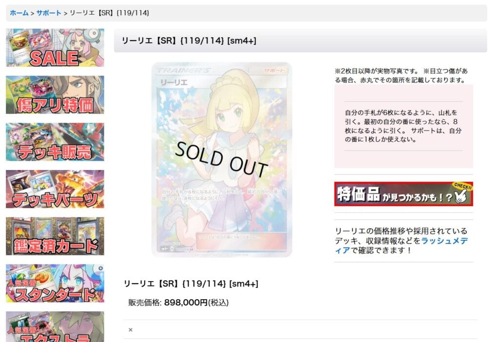Click the CHECK!! badge on 特価品 banner
This screenshot has height=342, width=499.
(x=462, y=186)
